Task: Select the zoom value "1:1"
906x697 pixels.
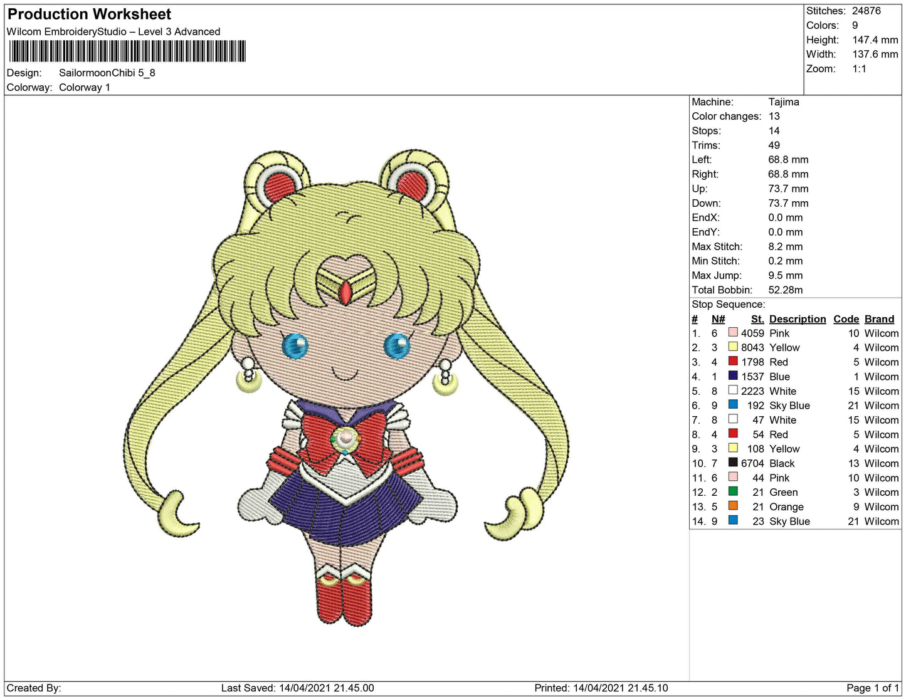Action: 860,68
